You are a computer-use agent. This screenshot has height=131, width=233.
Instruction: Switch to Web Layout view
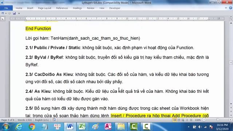(x=183, y=120)
